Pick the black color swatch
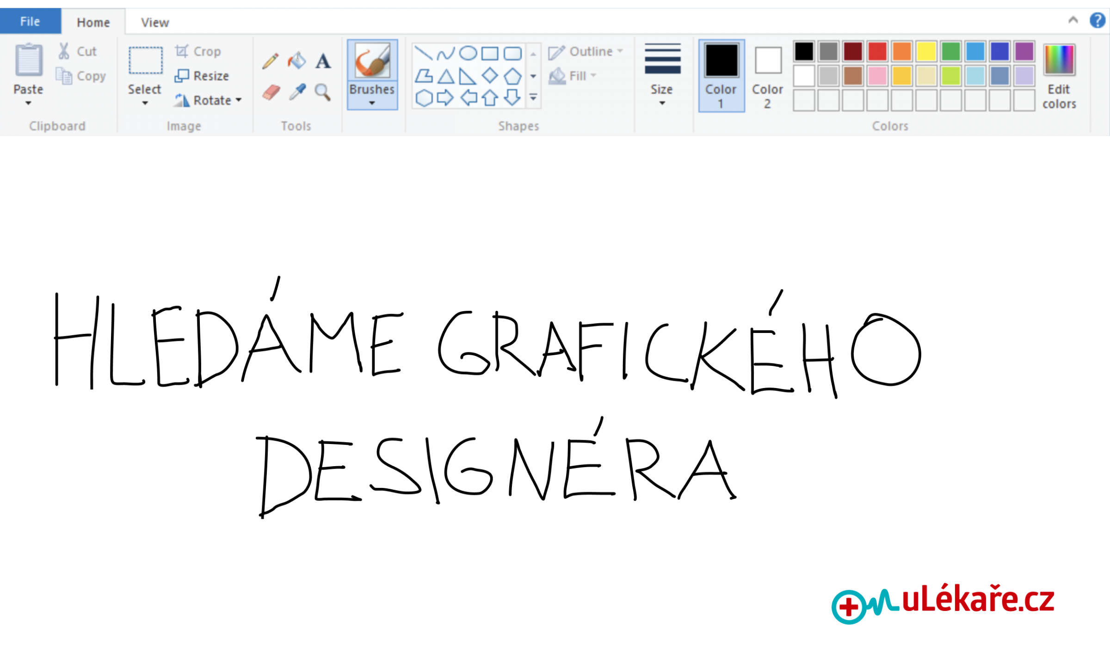 (x=804, y=51)
